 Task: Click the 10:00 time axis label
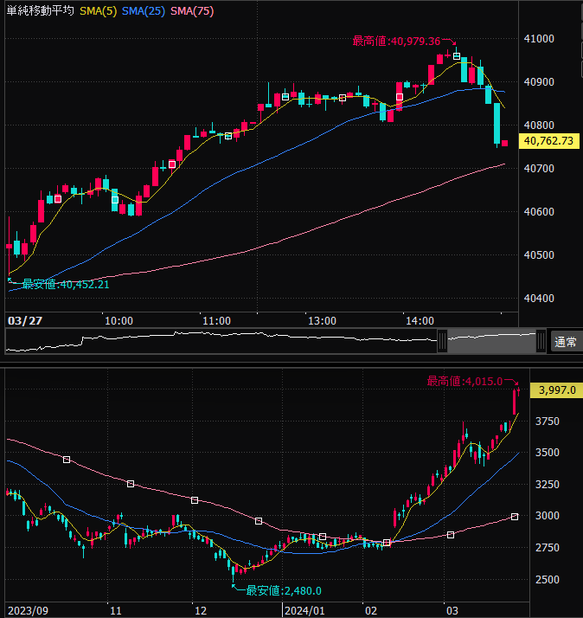coord(119,321)
